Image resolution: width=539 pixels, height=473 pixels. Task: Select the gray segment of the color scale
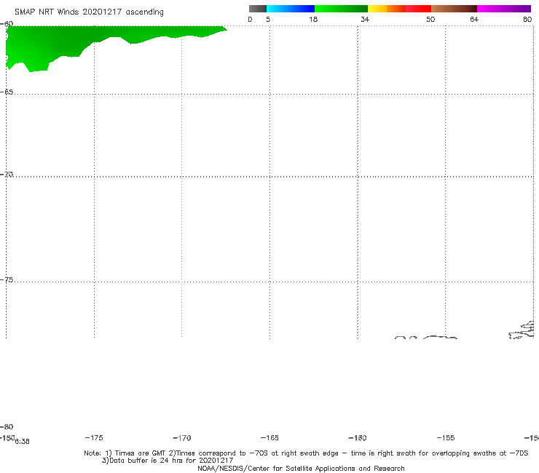[x=258, y=9]
